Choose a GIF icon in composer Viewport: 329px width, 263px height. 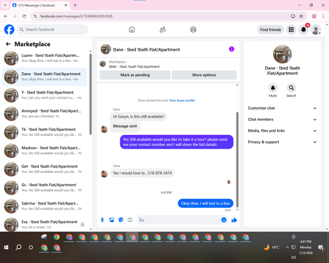coord(130,220)
